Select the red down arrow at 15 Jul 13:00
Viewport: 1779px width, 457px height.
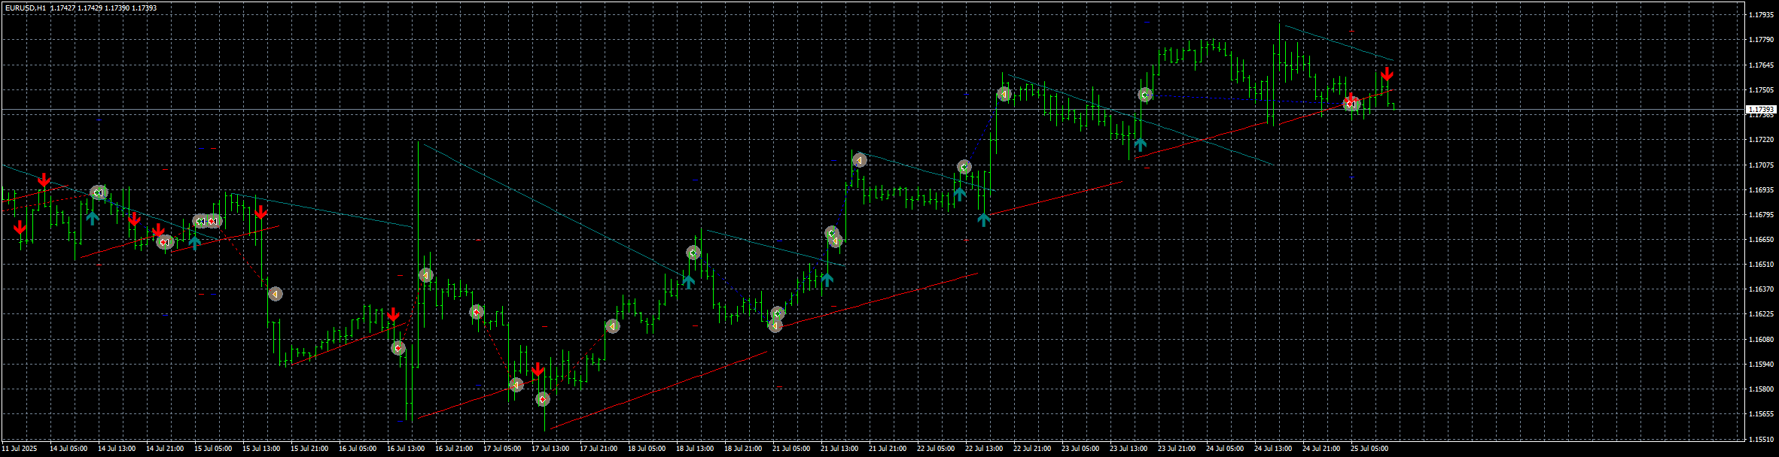[x=260, y=213]
